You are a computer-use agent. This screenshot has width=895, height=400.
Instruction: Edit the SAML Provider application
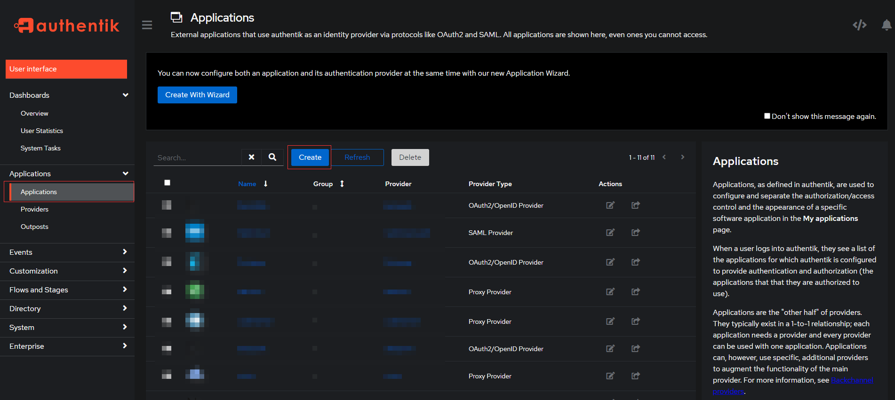610,232
